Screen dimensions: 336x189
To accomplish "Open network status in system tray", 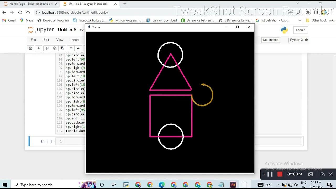I will pyautogui.click(x=290, y=185).
